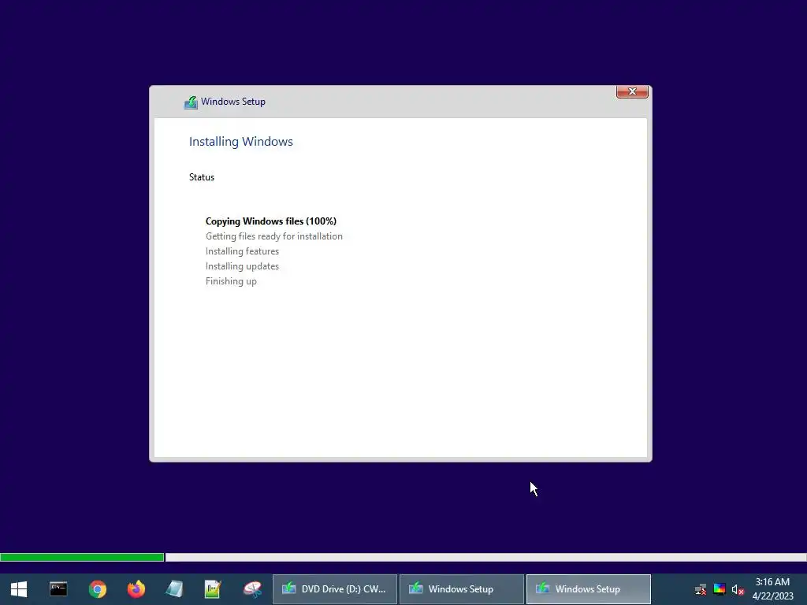Viewport: 807px width, 605px height.
Task: Open the Windows Start menu
Action: [19, 589]
